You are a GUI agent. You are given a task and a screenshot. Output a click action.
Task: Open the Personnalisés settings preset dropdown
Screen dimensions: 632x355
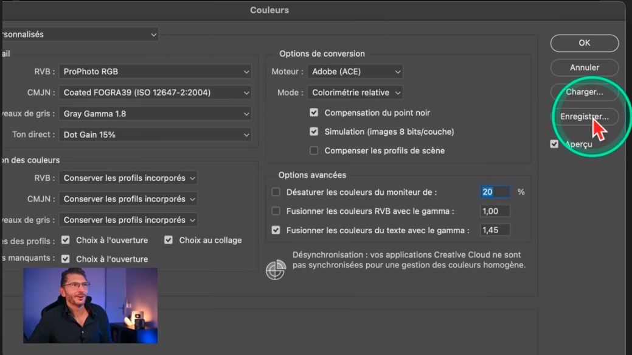pos(79,35)
